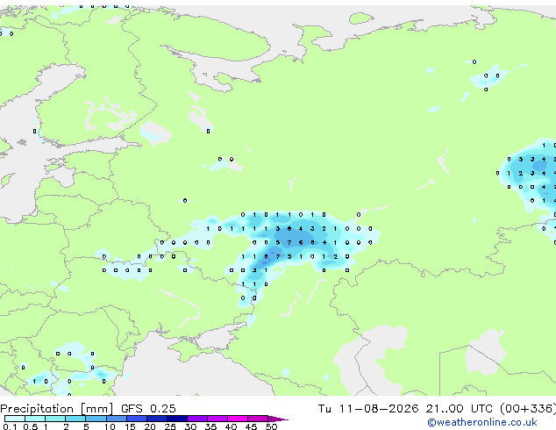Click the legend label '30'
556x430 pixels.
coord(191,426)
